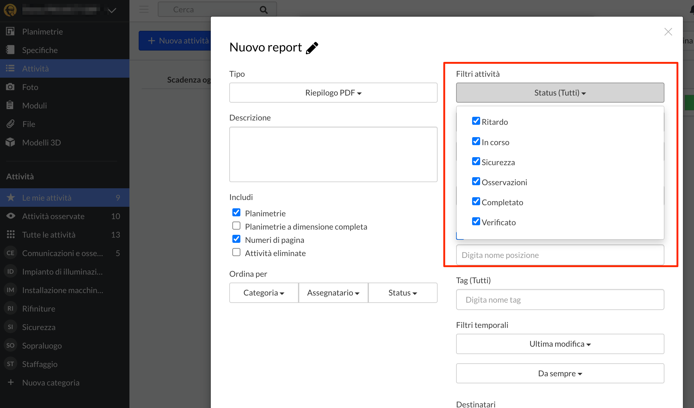Open the Rifiniture category
The image size is (694, 408).
tap(65, 308)
